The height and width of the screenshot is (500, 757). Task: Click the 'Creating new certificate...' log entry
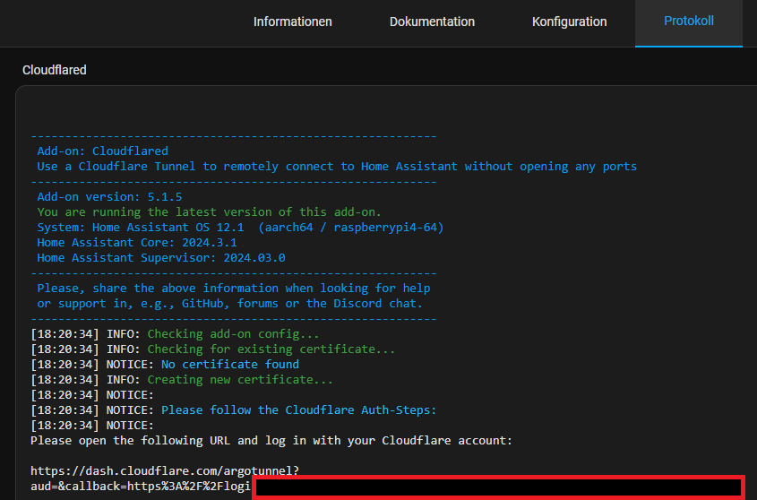239,380
